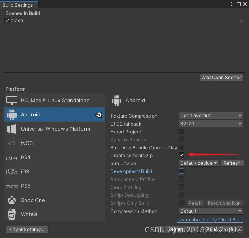The width and height of the screenshot is (249, 238).
Task: Enable the Development Build checkbox
Action: [181, 171]
